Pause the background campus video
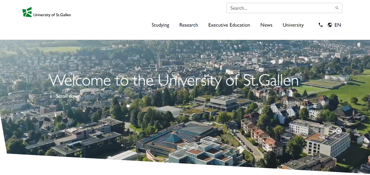370x175 pixels. pos(338,131)
